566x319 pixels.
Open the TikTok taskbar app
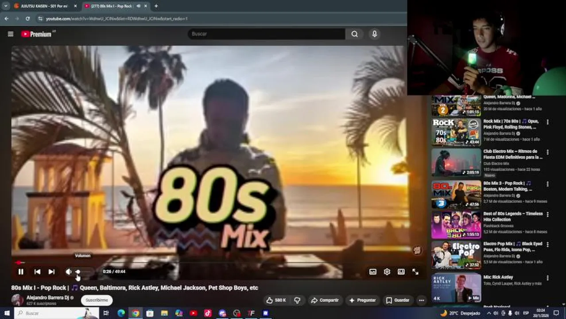point(208,313)
